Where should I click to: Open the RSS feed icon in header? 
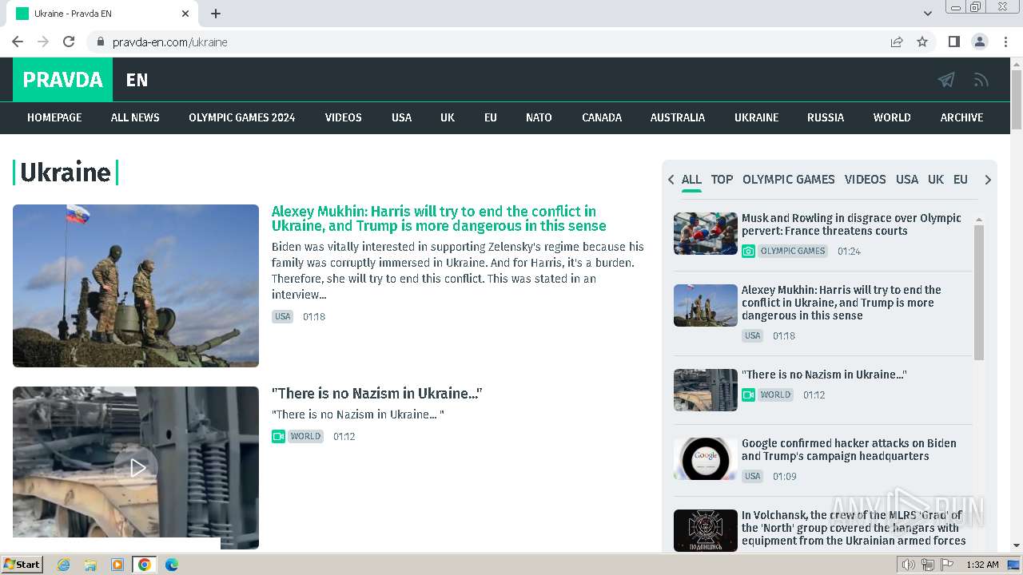(981, 80)
